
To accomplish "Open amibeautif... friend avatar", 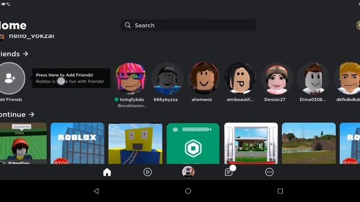I will (240, 79).
